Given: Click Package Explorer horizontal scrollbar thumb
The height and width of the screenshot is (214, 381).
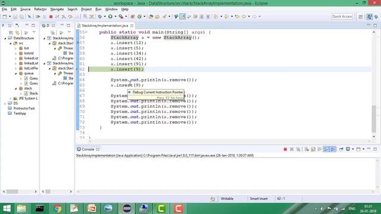Looking at the screenshot, I should point(12,191).
